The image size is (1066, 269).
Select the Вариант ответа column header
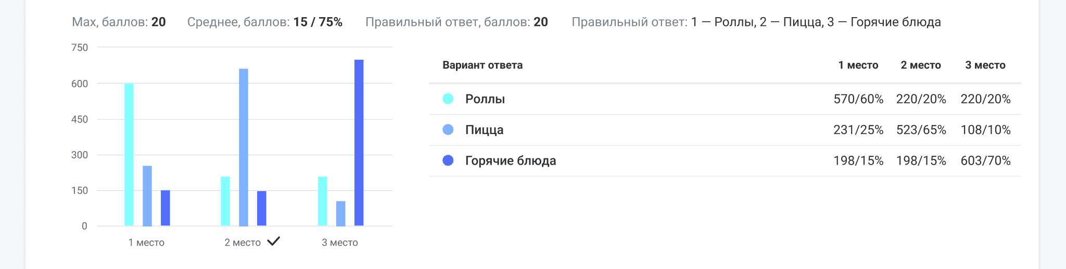[x=483, y=65]
